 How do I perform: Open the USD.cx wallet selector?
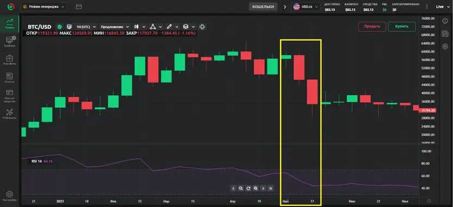point(306,7)
